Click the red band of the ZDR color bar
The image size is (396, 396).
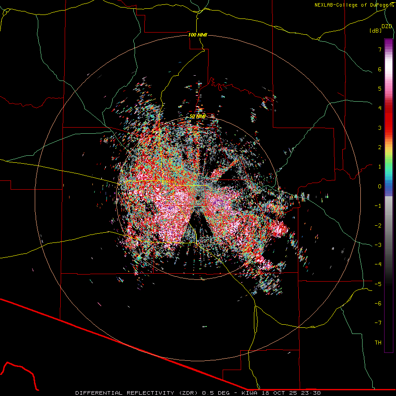tap(389, 119)
